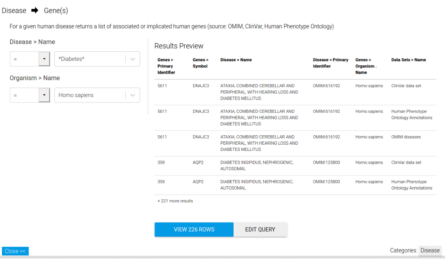This screenshot has height=259, width=445.
Task: Click the first OMIM:616192 identifier cell
Action: (326, 86)
